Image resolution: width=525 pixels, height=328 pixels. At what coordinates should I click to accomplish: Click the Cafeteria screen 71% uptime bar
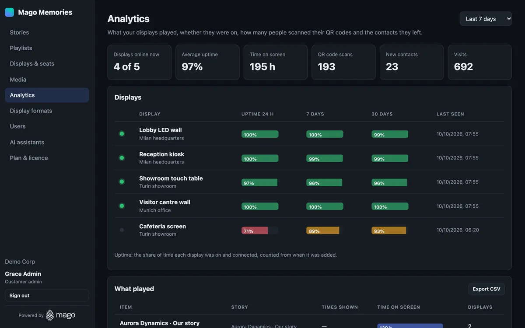(260, 230)
